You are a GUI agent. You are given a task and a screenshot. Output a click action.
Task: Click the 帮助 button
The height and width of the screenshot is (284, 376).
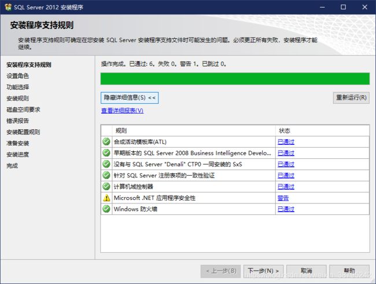click(349, 271)
